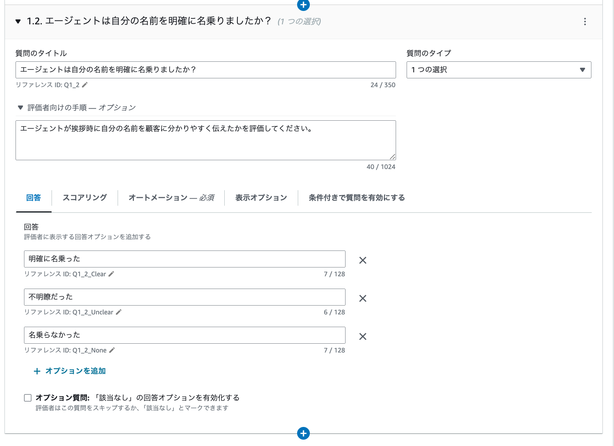Click the 明確に名乗った answer input
The height and width of the screenshot is (446, 614).
tap(185, 259)
